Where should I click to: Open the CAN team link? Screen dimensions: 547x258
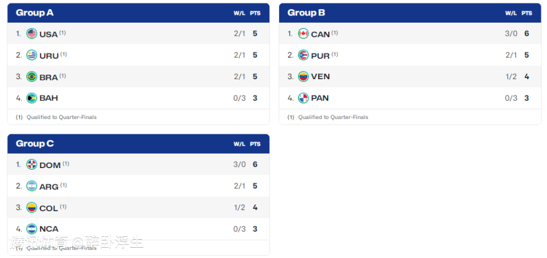[x=320, y=34]
